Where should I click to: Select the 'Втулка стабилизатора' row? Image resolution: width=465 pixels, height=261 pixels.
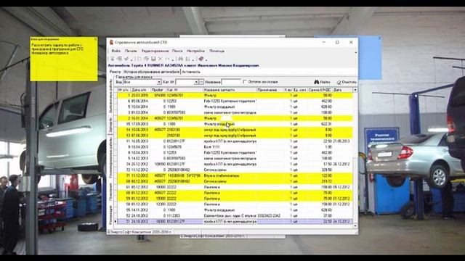235,175
